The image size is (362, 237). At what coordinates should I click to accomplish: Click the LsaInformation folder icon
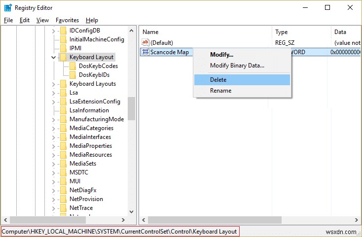63,110
